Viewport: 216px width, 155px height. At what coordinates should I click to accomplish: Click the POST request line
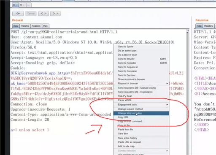[64, 32]
